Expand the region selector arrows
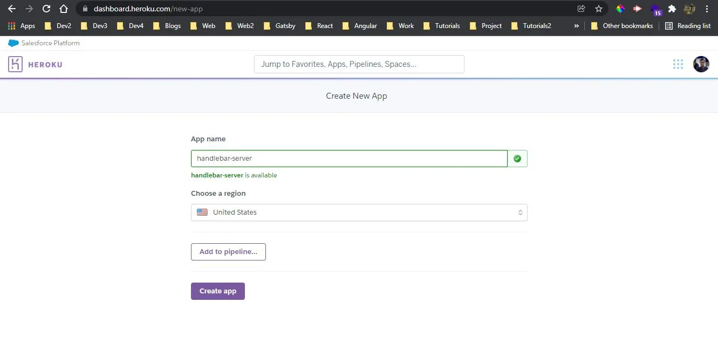Screen dimensions: 718x343 520,212
